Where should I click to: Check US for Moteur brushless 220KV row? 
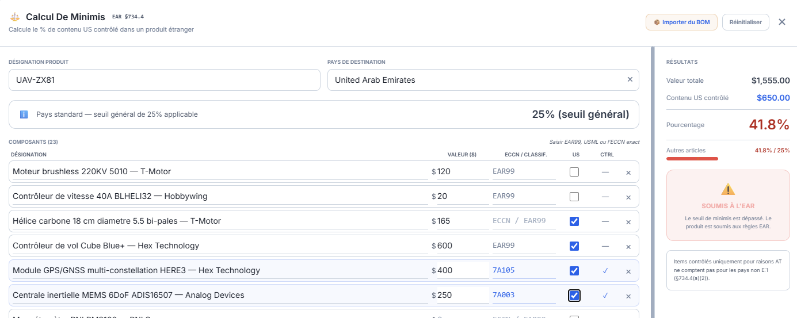point(574,172)
